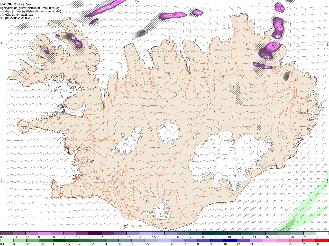Select the dark mauve 0.2 snow legend swatch
Viewport: 329px width, 246px height.
pos(7,233)
